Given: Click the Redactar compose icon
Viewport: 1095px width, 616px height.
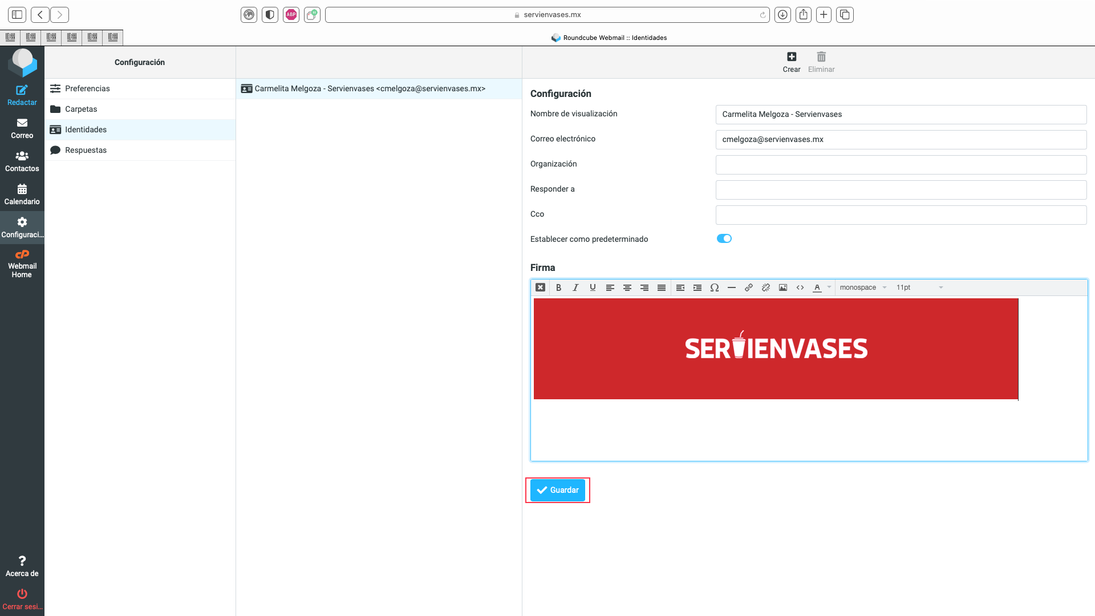Looking at the screenshot, I should click(x=22, y=90).
